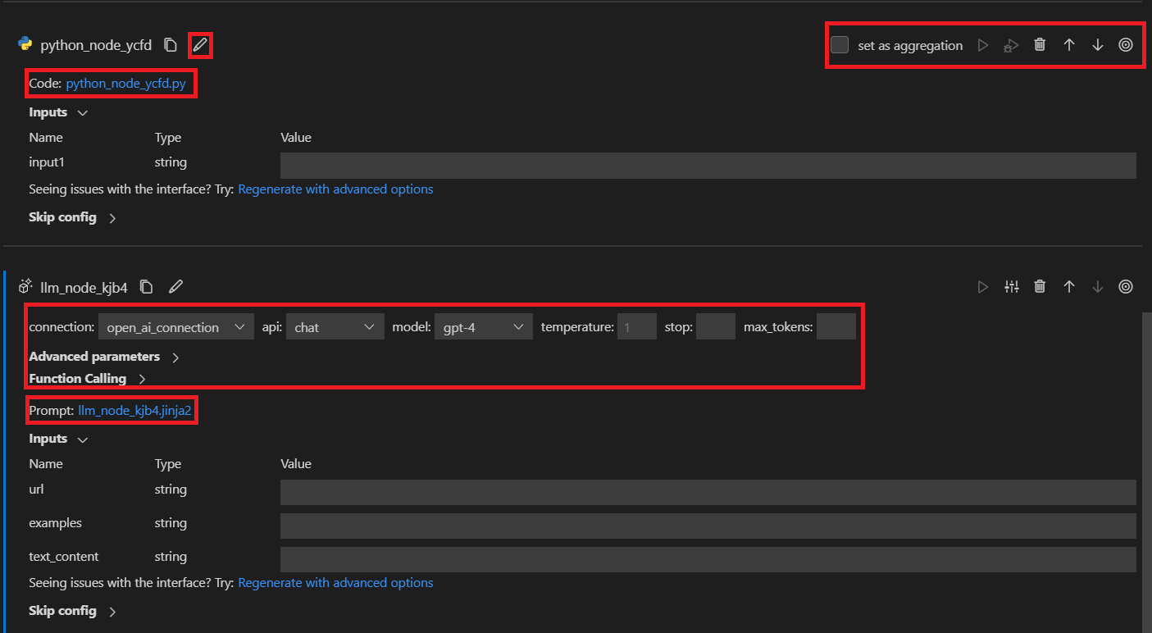Viewport: 1152px width, 633px height.
Task: Move python_node_ycfd node up
Action: click(1069, 45)
